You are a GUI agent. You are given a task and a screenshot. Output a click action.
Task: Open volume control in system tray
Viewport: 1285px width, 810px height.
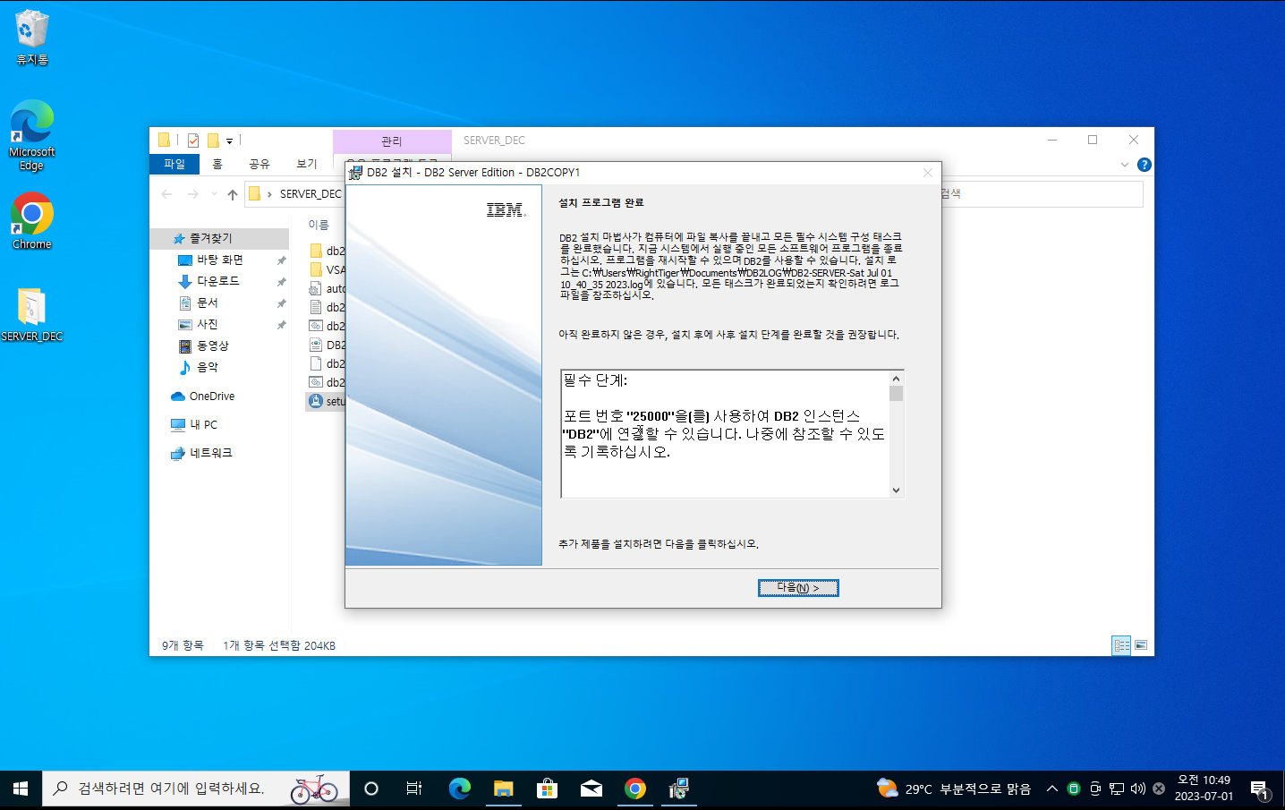coord(1138,789)
